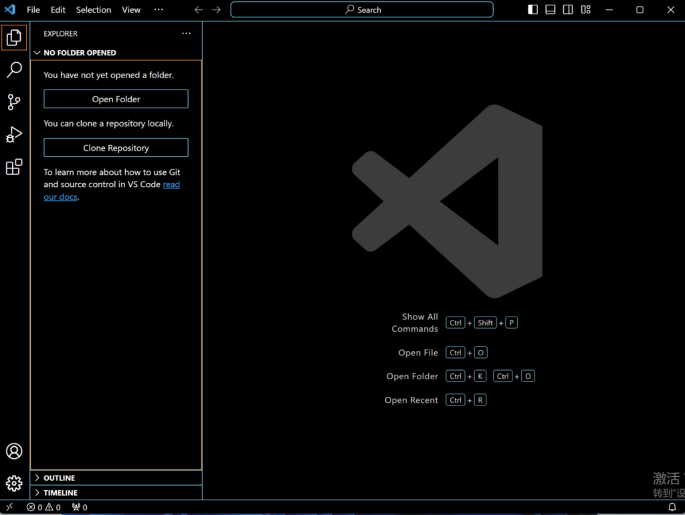
Task: Click 'You have not yet opened a folder.' text
Action: [x=109, y=75]
